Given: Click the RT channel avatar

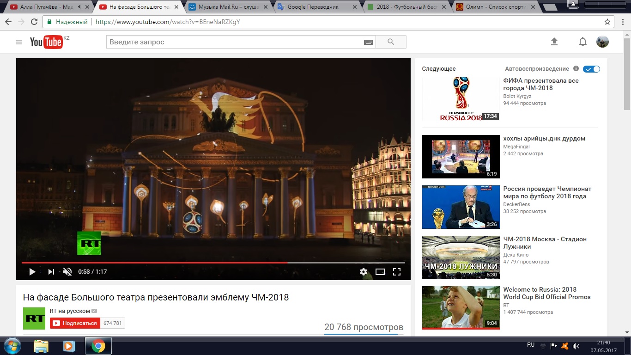Looking at the screenshot, I should tap(34, 318).
